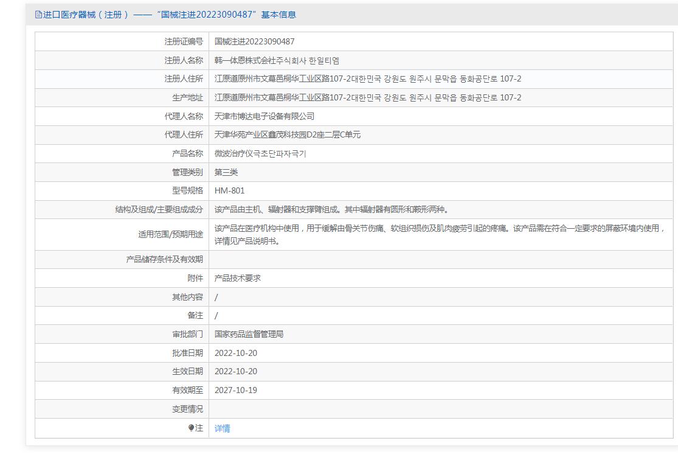Select the value 国械注进20223090487 in 注册证编号 row

[254, 41]
